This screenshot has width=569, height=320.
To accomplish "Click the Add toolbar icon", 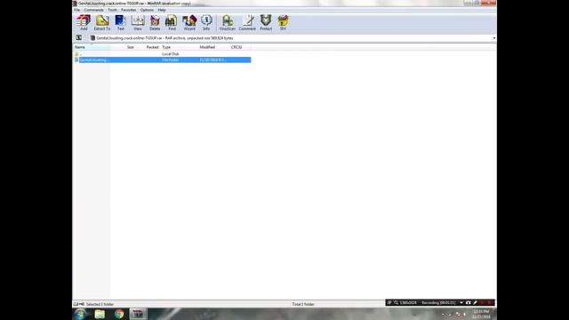I will 84,23.
